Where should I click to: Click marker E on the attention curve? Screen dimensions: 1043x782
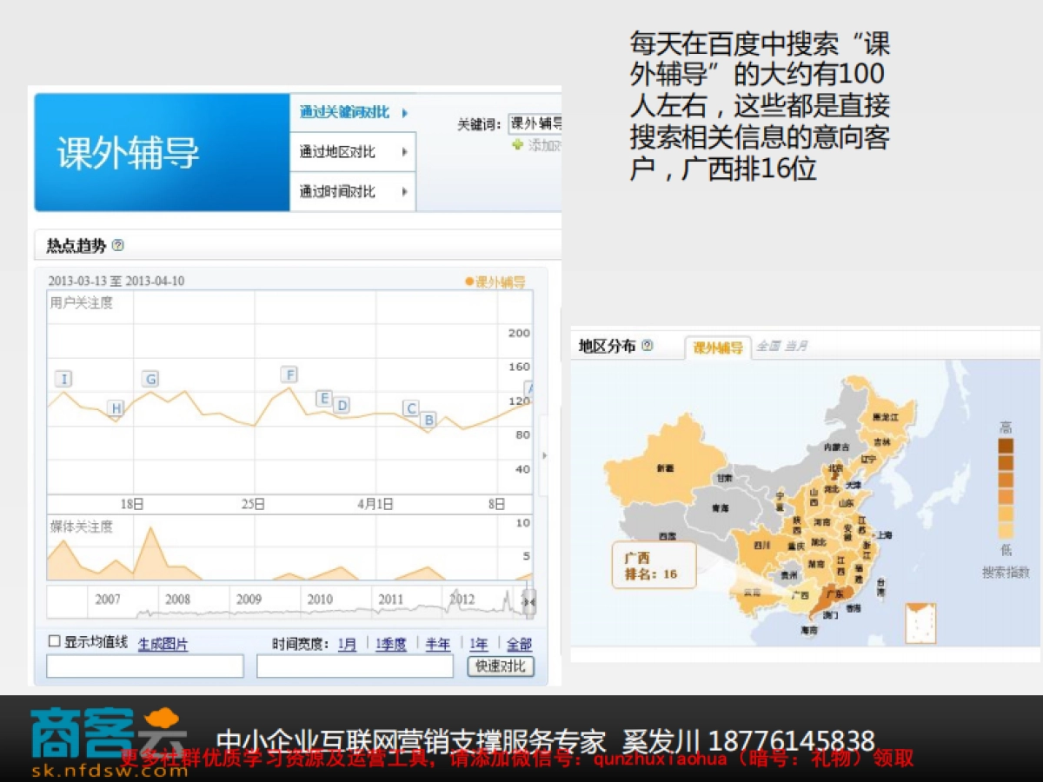[325, 399]
